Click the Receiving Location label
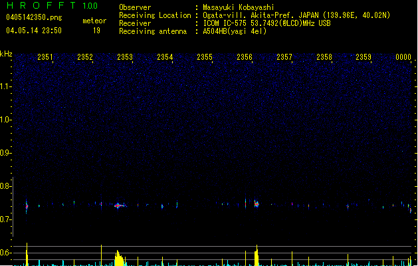Image resolution: width=418 pixels, height=266 pixels. coord(155,15)
